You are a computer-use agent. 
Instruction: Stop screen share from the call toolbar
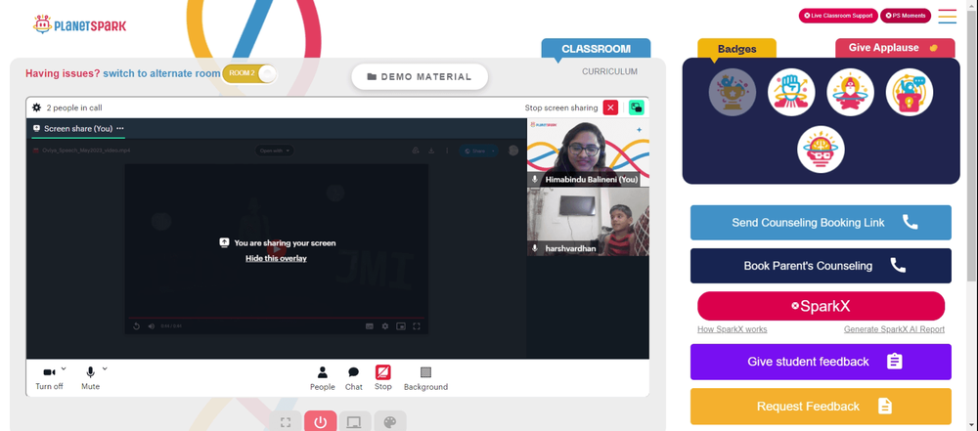click(383, 378)
